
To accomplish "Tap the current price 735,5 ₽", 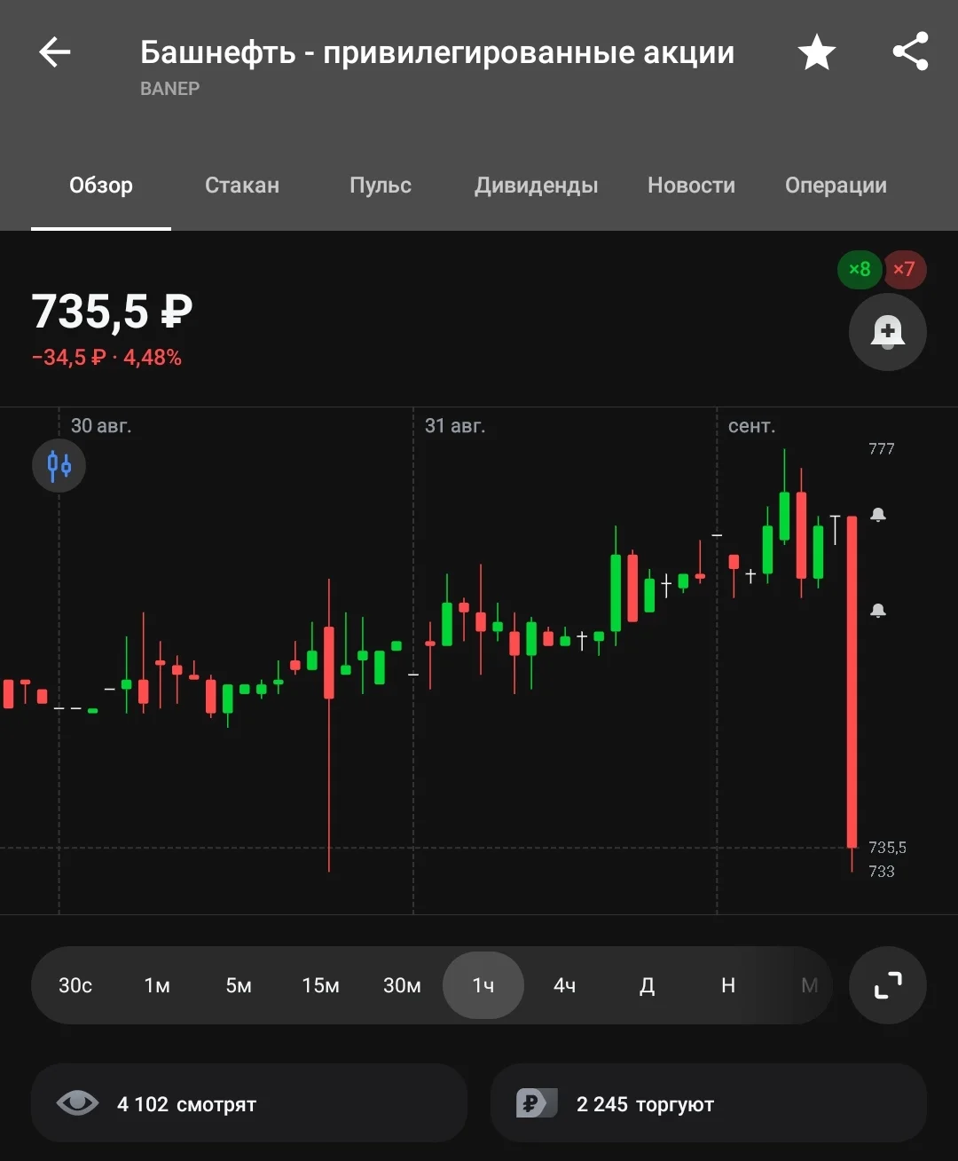I will click(112, 312).
